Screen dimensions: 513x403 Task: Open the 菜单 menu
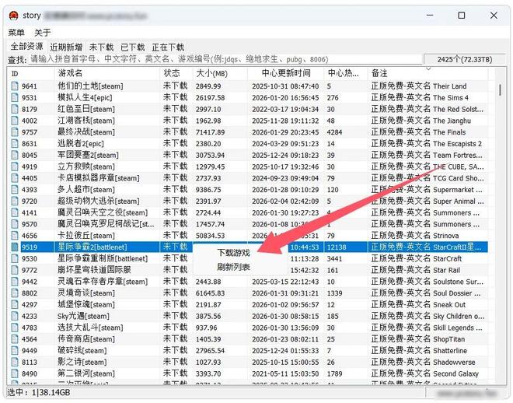pyautogui.click(x=16, y=33)
